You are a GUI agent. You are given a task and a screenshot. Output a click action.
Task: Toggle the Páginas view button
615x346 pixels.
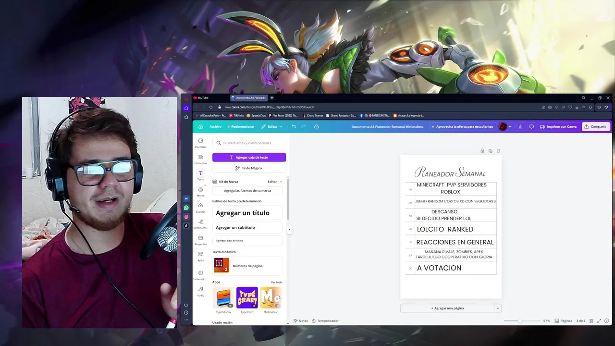pos(563,321)
